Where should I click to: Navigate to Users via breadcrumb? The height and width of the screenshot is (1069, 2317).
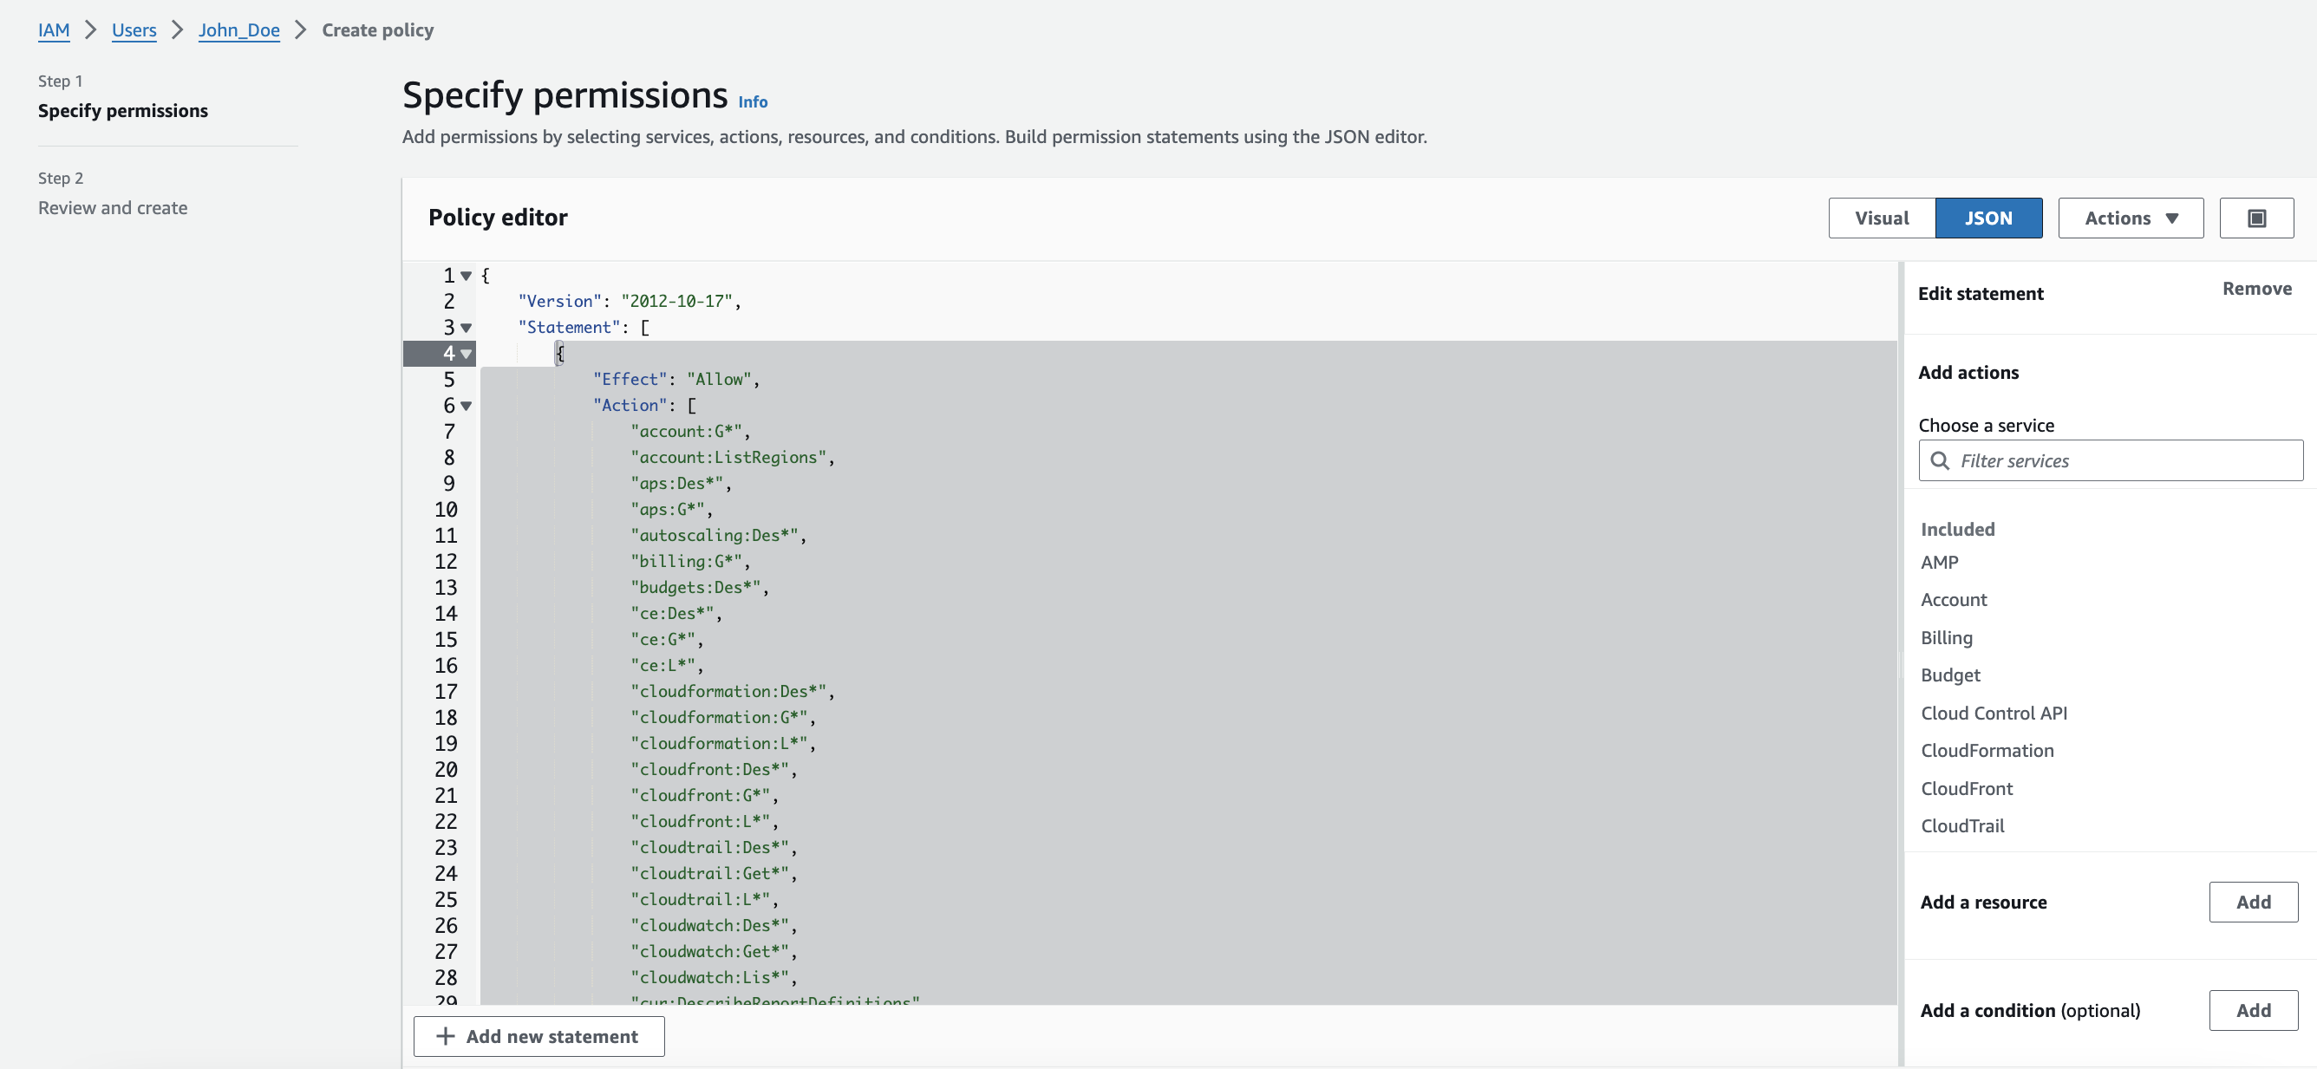134,29
